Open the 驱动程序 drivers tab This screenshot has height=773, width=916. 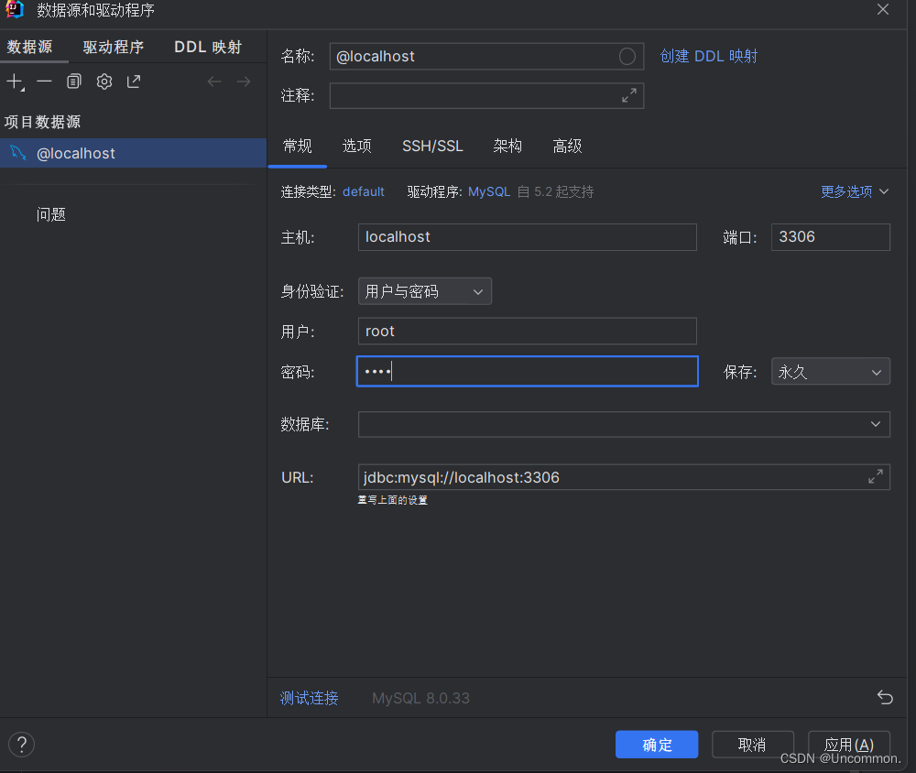[113, 46]
